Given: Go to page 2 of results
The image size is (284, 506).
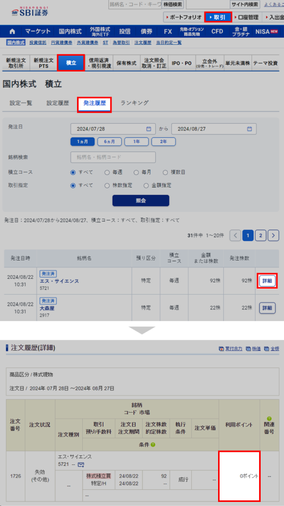Looking at the screenshot, I should 261,236.
